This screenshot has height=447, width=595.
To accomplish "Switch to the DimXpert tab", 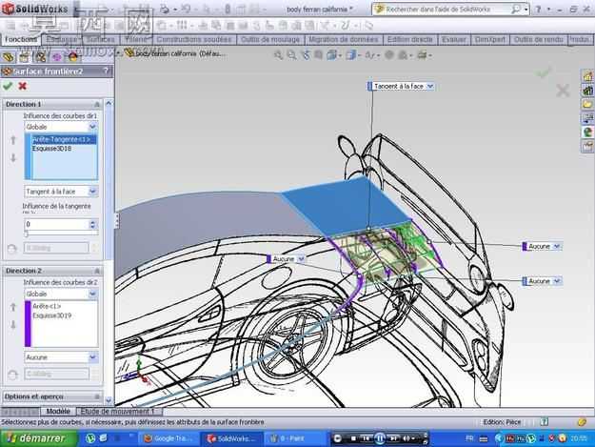I will tap(490, 39).
